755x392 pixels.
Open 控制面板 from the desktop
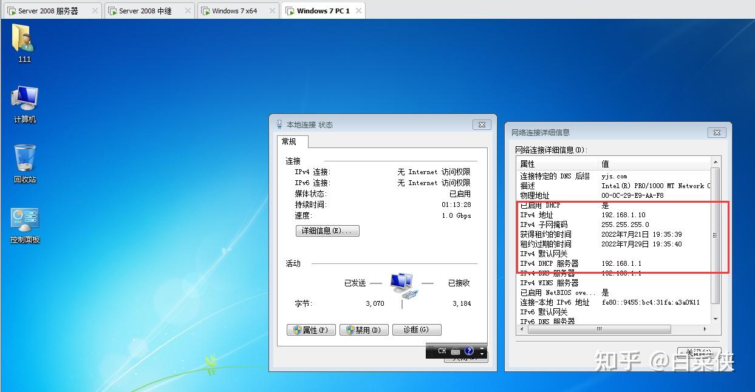click(x=23, y=218)
